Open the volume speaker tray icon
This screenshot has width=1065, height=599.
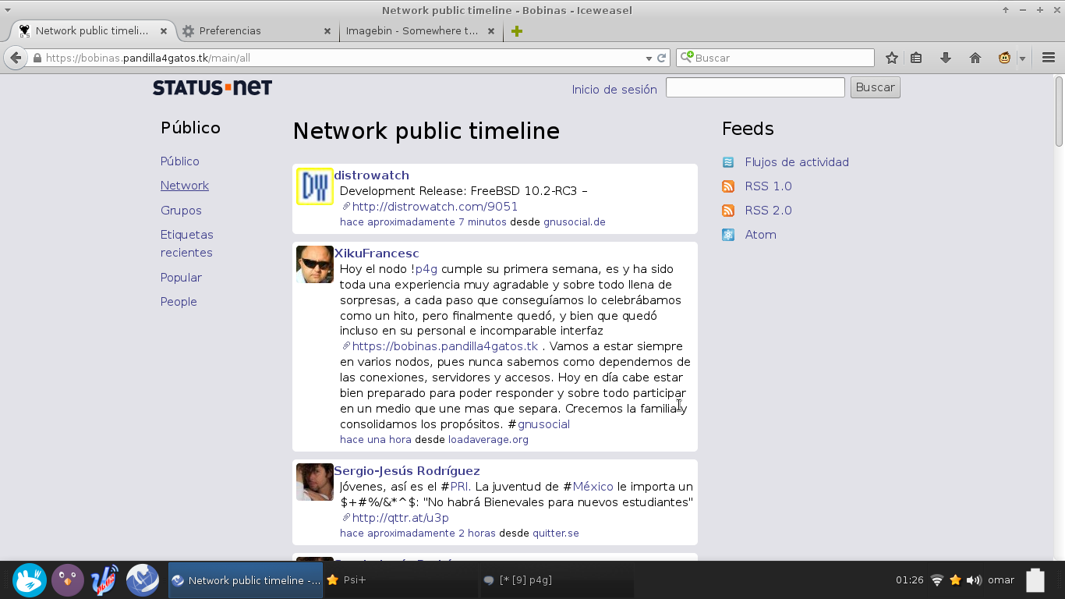(x=974, y=580)
